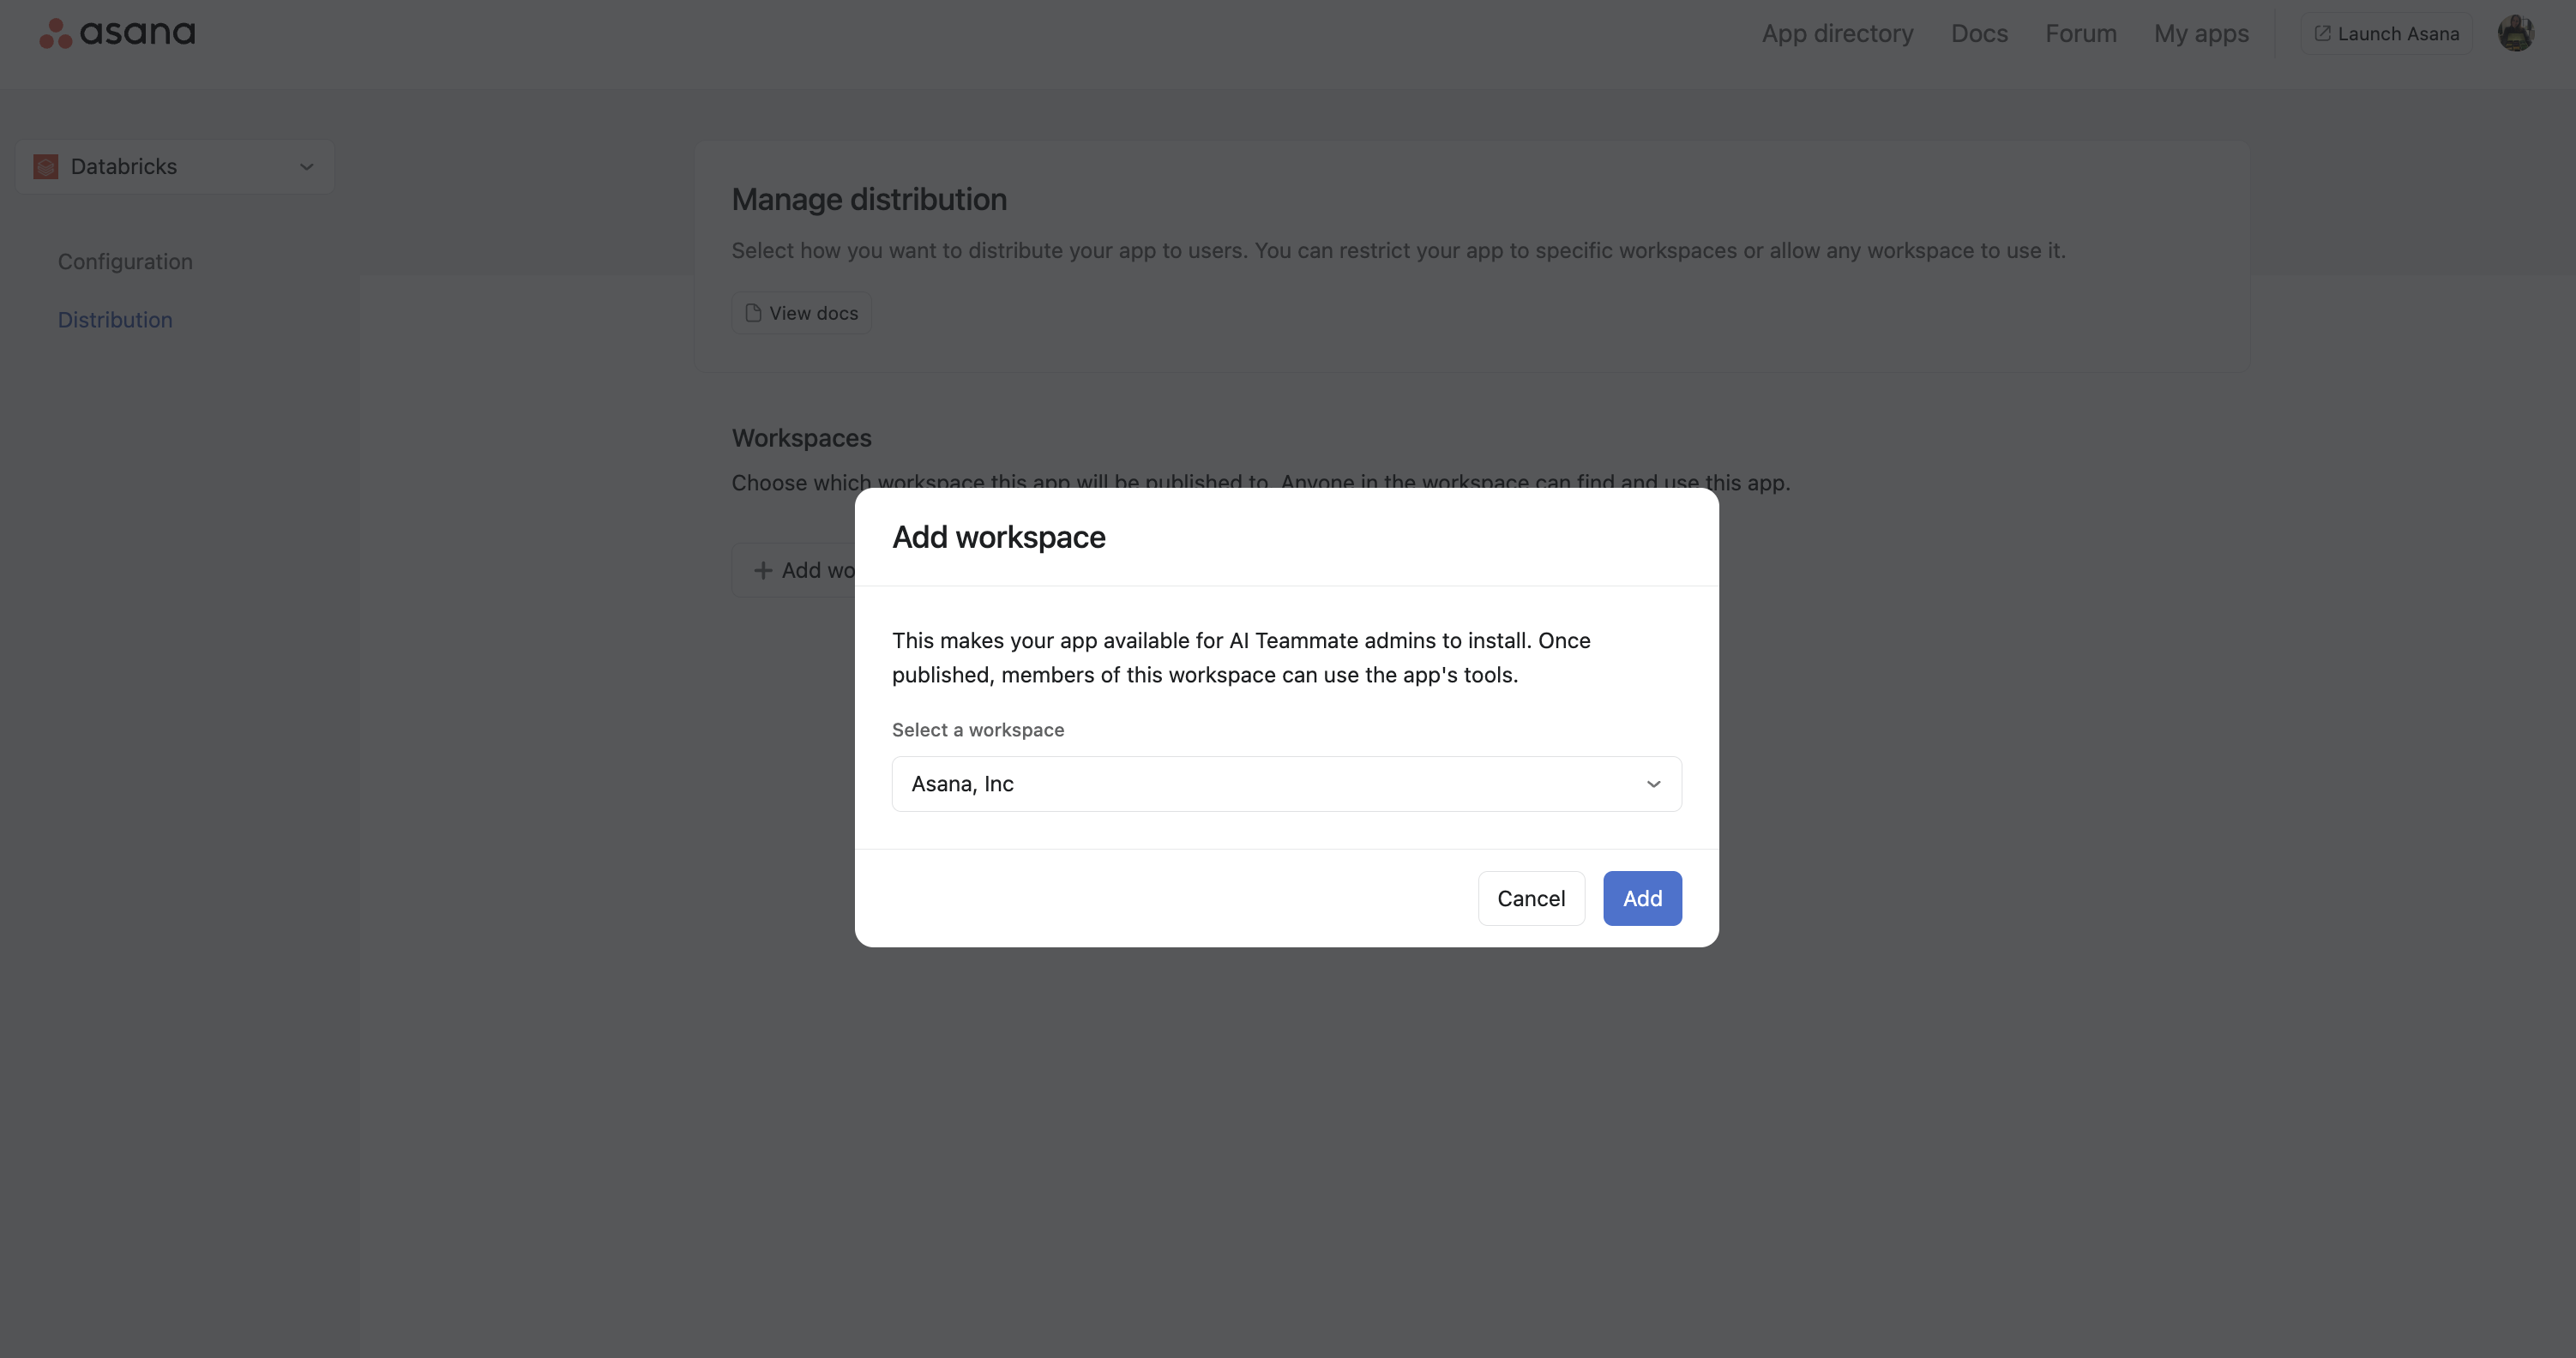Click the Databricks app icon

click(x=46, y=167)
